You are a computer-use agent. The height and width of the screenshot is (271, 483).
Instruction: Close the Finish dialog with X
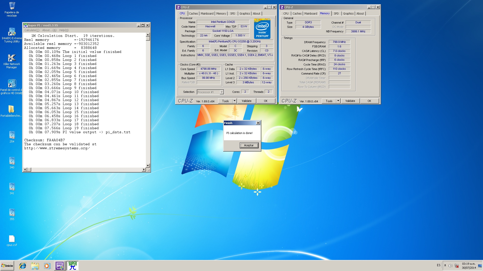(x=258, y=123)
